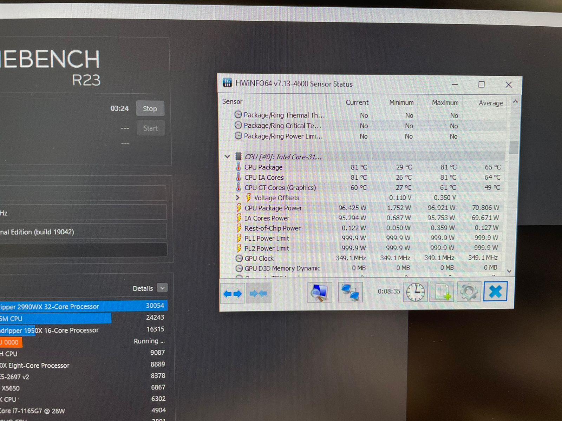Click the current value 96.425 W
Image resolution: width=562 pixels, height=421 pixels.
pyautogui.click(x=352, y=208)
